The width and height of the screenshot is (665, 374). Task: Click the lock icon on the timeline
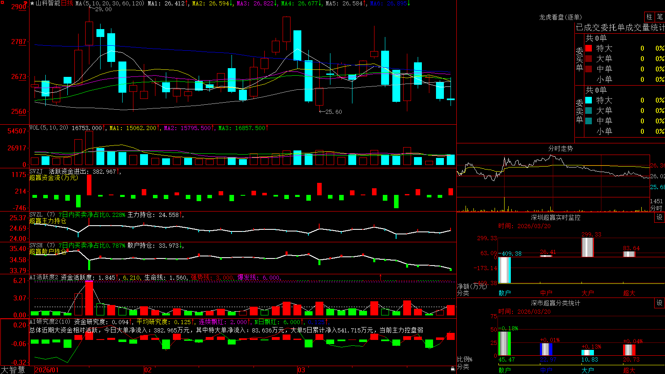pos(453,369)
